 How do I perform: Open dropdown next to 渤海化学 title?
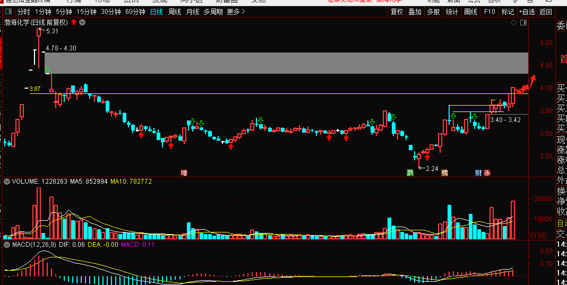click(x=82, y=22)
